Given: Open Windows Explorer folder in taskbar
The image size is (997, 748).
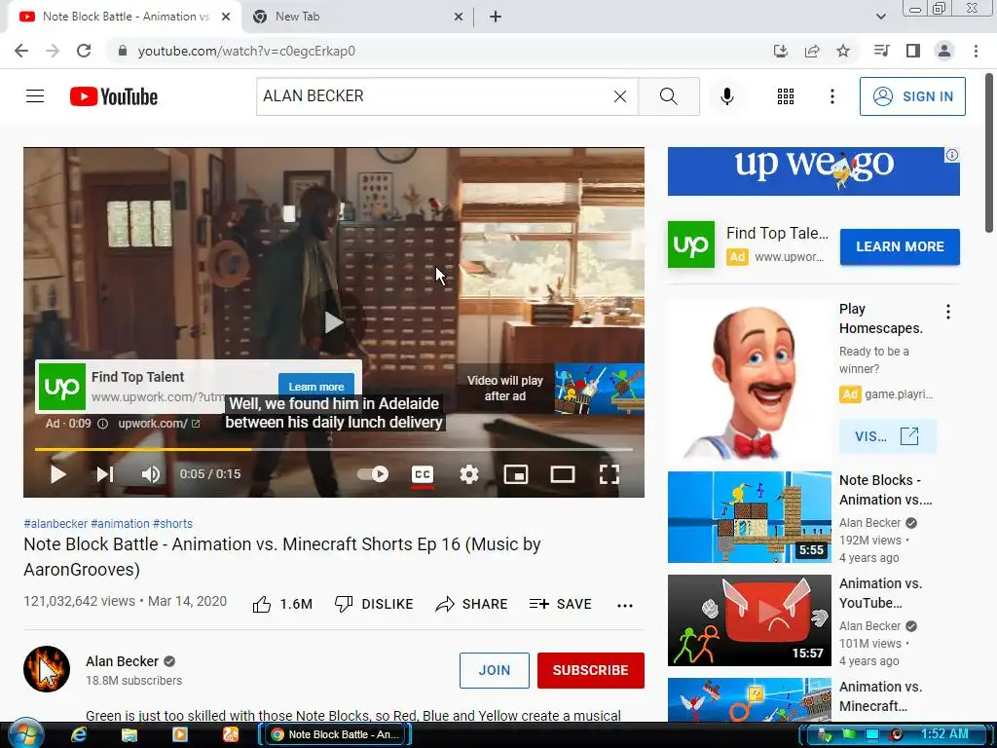Looking at the screenshot, I should (x=129, y=734).
